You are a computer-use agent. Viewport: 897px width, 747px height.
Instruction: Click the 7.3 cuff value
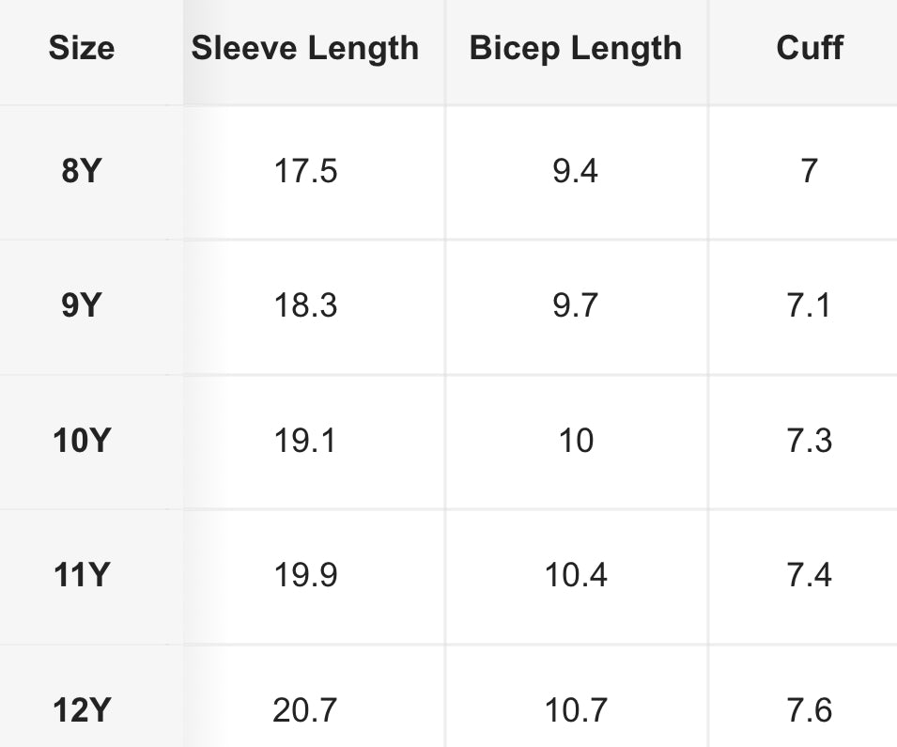(810, 441)
